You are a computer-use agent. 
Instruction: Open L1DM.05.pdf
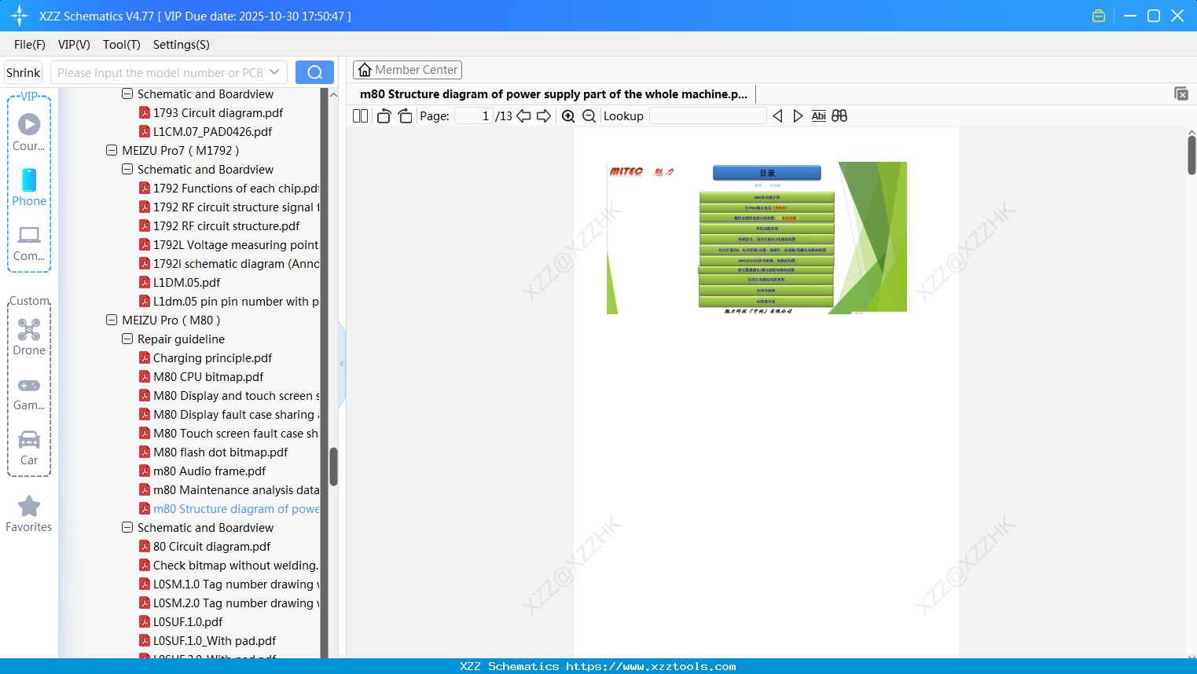pos(186,282)
